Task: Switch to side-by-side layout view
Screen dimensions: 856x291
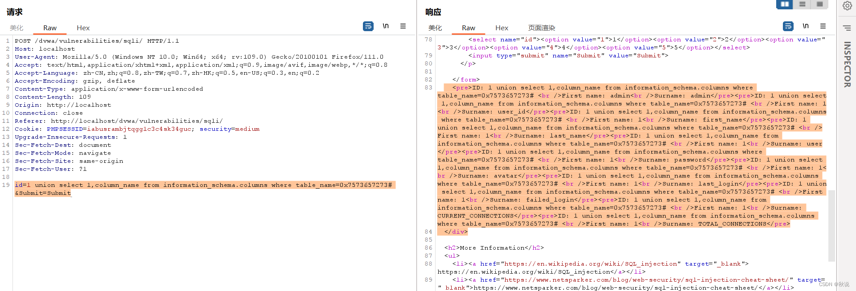Action: (x=785, y=4)
